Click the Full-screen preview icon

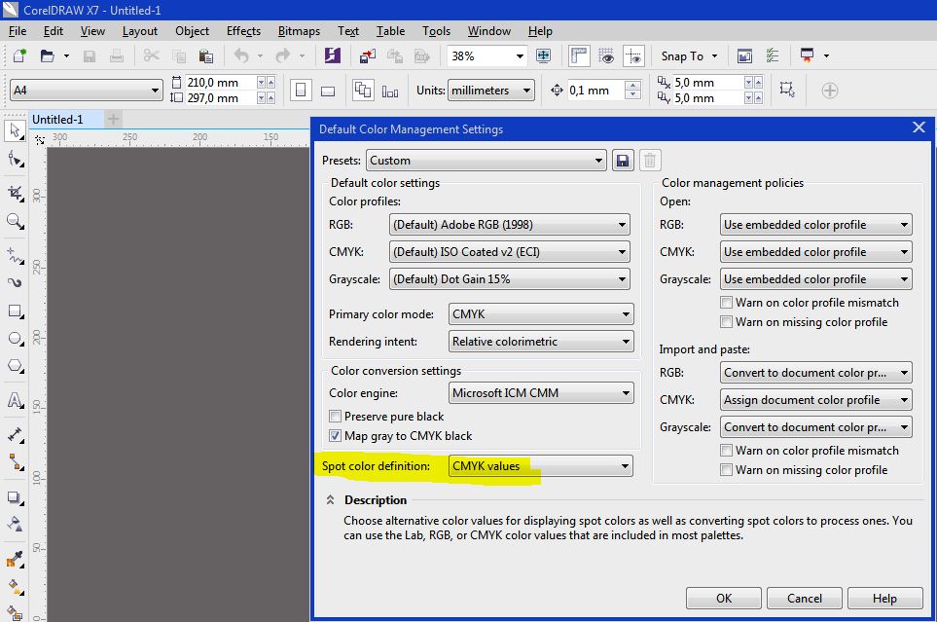pos(543,55)
